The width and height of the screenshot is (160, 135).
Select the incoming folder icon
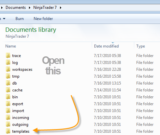pos(8,117)
